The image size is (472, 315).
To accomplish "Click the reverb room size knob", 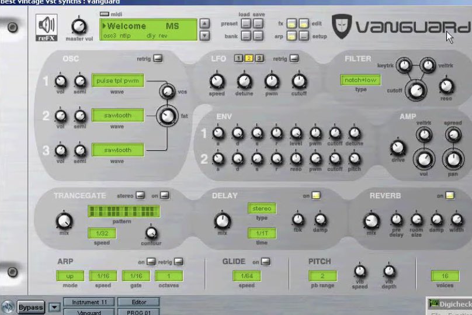I will (417, 220).
